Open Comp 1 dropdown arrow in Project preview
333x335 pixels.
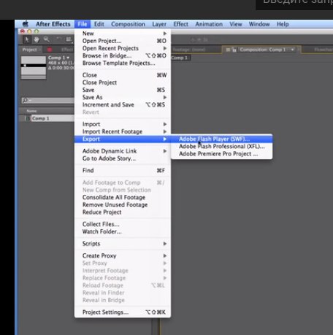(68, 58)
